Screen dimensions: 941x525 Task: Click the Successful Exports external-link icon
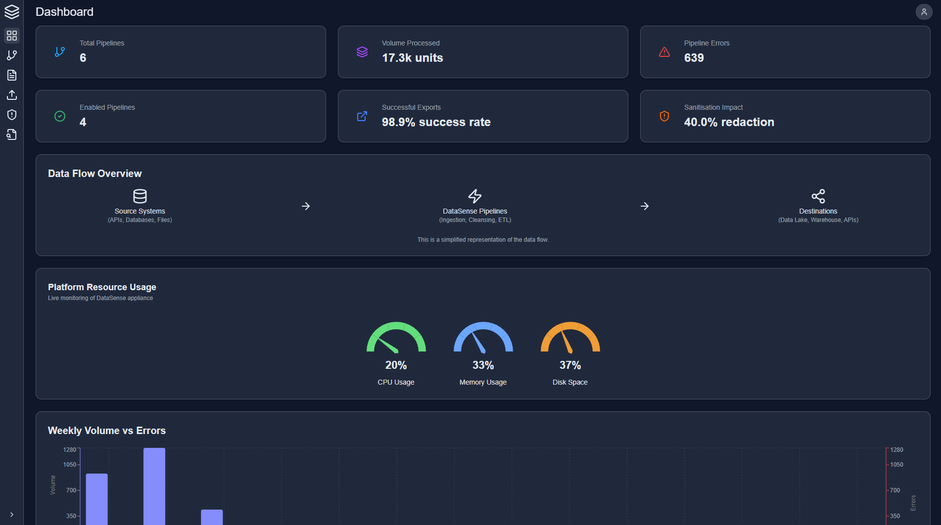(x=362, y=116)
